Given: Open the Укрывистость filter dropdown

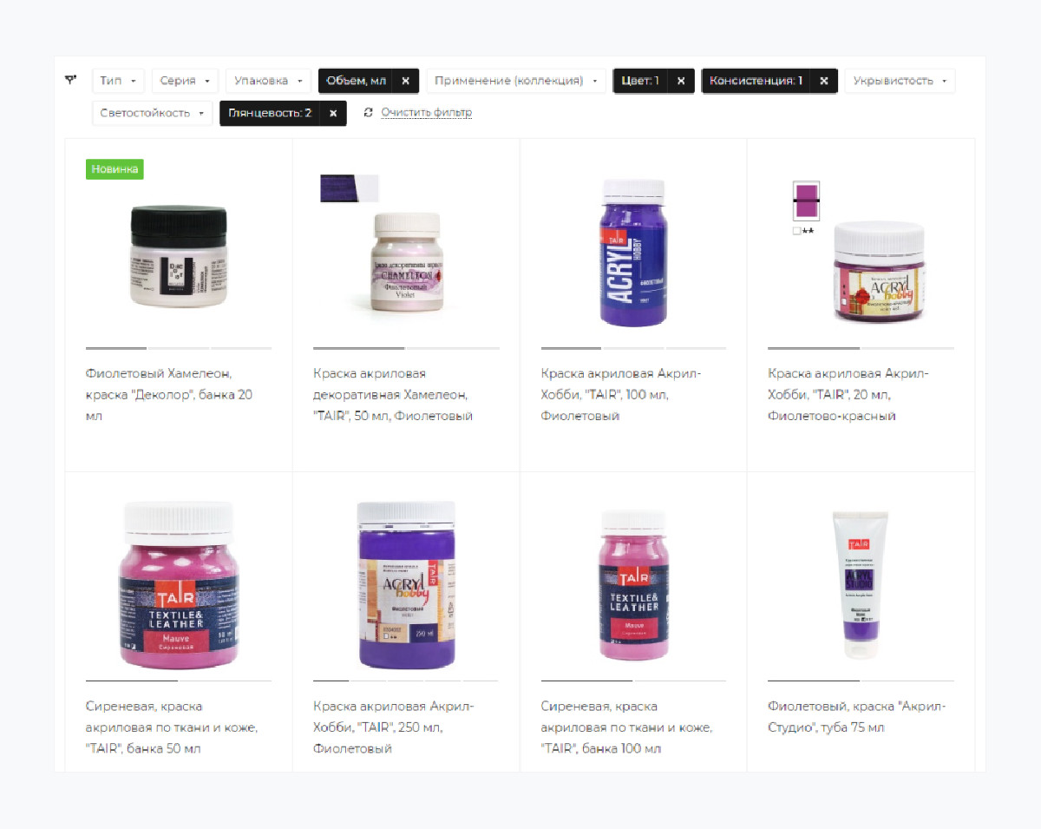Looking at the screenshot, I should [x=900, y=81].
